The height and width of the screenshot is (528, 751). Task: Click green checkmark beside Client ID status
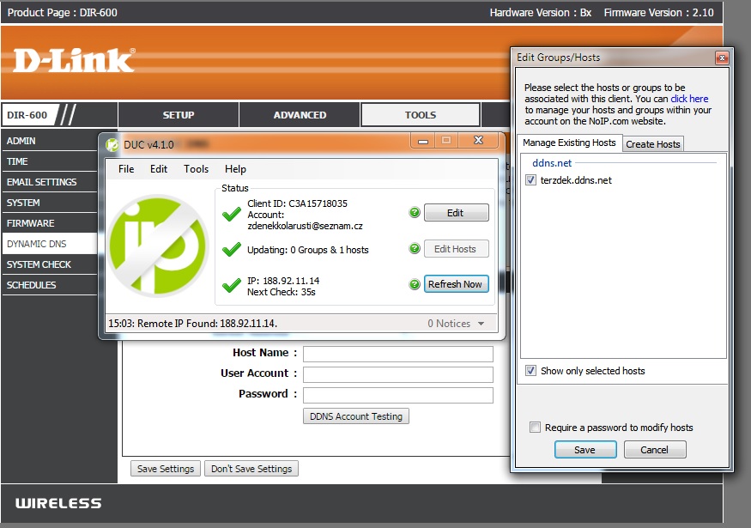point(232,214)
